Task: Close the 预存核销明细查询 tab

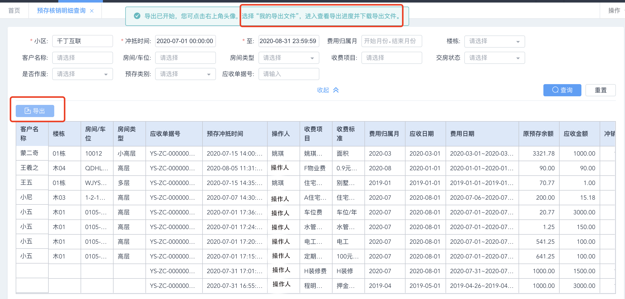Action: (92, 11)
